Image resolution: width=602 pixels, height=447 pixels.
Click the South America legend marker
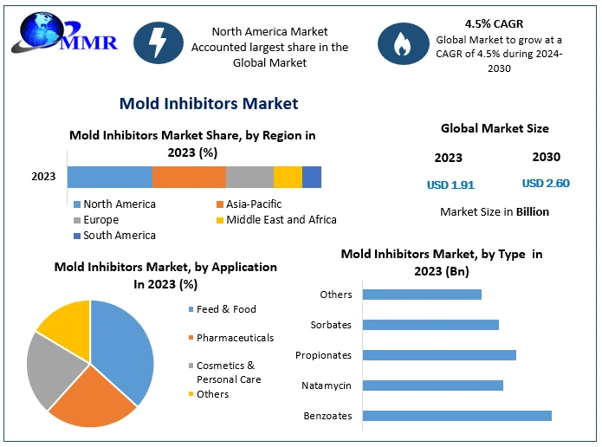(x=77, y=236)
